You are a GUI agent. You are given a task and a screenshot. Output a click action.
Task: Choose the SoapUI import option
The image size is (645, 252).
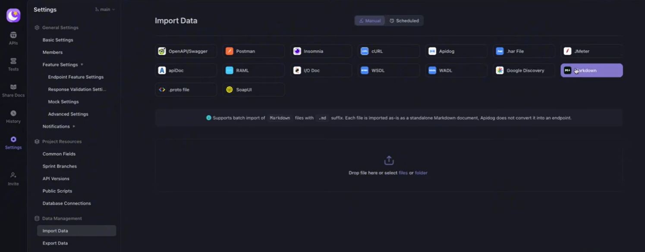point(253,90)
